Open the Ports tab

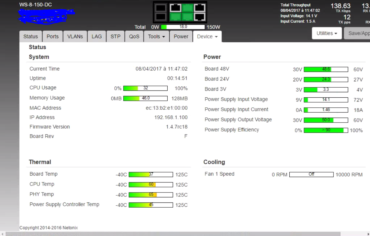point(53,37)
